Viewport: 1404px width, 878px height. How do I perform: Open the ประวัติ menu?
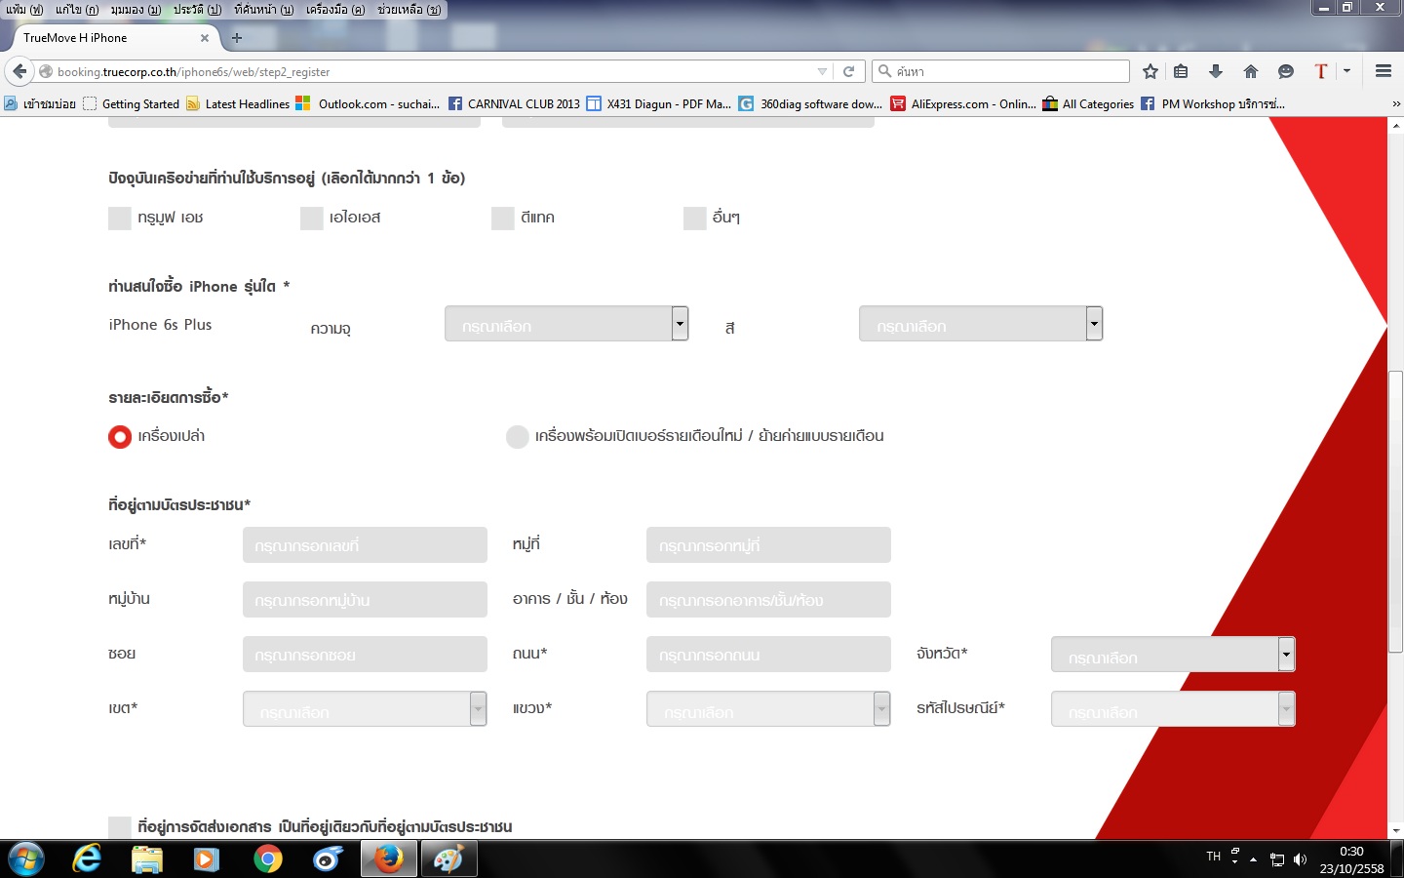coord(197,10)
